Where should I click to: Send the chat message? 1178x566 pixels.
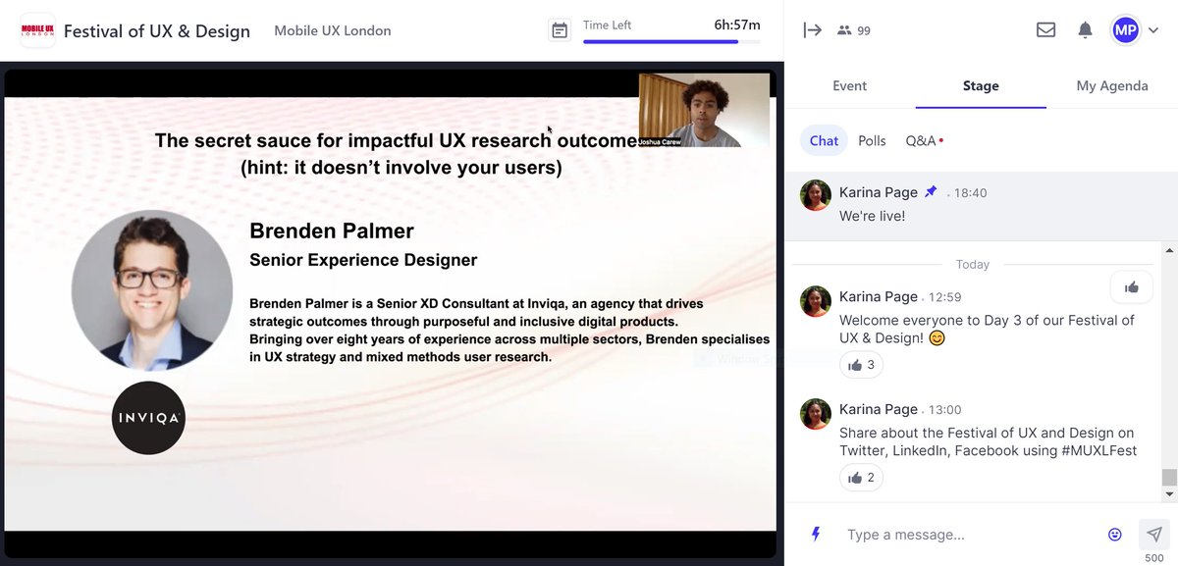[1154, 534]
